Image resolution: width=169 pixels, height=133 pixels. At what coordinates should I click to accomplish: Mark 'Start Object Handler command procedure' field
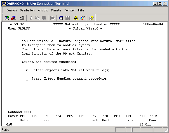[x=27, y=79]
